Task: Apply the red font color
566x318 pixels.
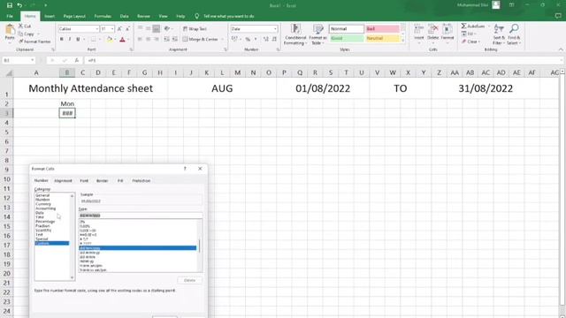Action: point(122,39)
